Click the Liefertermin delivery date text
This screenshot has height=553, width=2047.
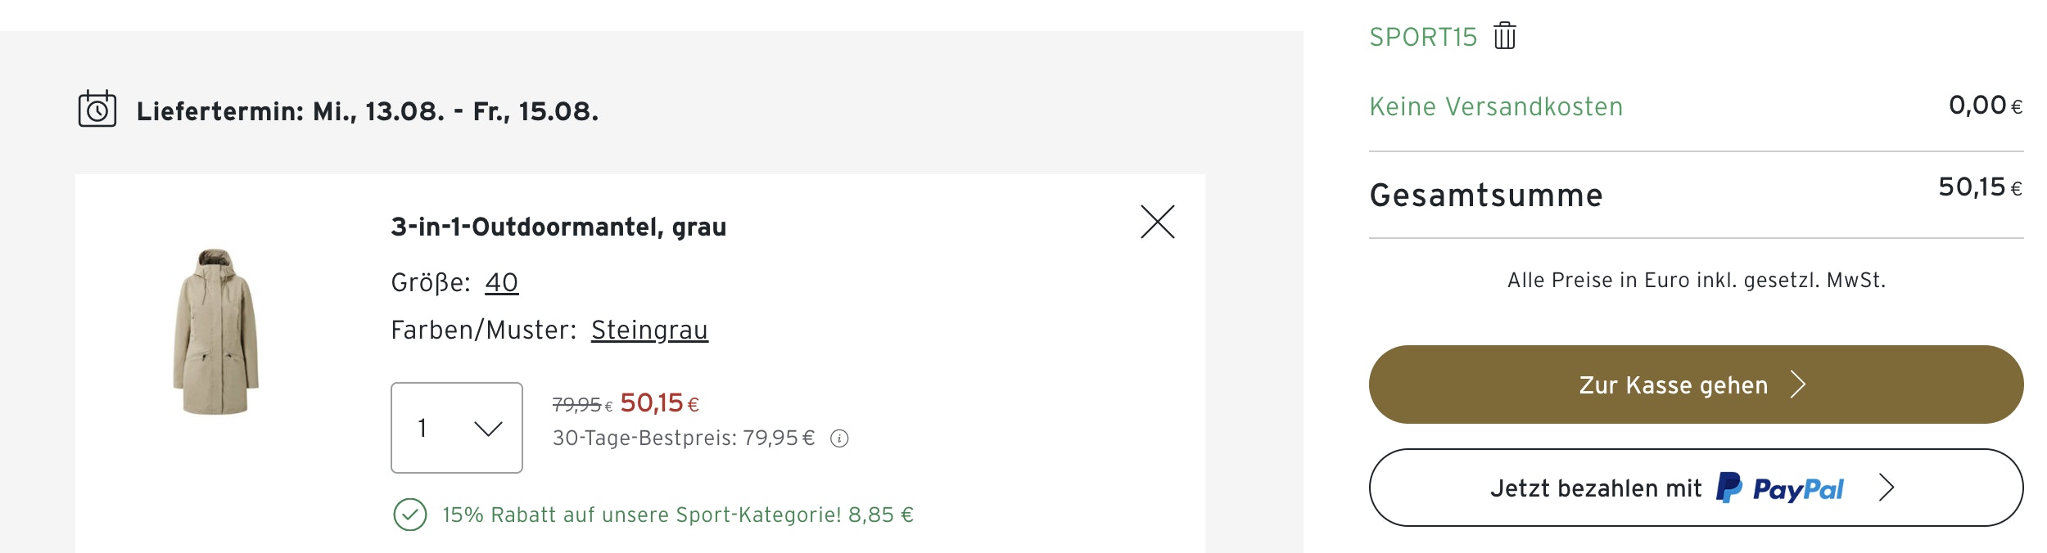[x=368, y=111]
